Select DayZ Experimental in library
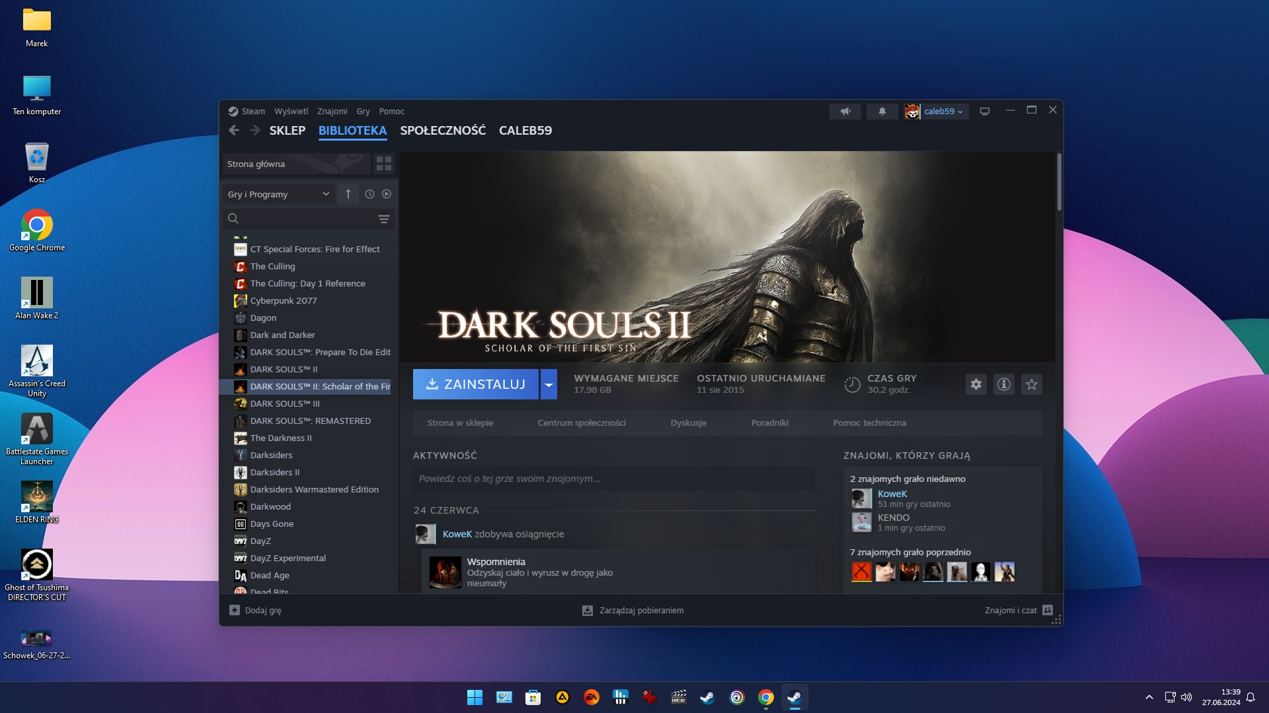Viewport: 1269px width, 713px height. pos(309,559)
